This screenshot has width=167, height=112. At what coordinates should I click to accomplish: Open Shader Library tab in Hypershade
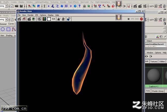click(158, 91)
